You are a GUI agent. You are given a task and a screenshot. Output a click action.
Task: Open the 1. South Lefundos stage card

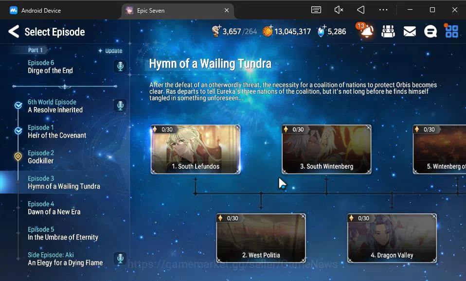(x=196, y=149)
